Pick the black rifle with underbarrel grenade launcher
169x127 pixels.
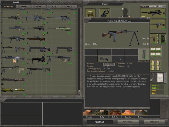36,60
